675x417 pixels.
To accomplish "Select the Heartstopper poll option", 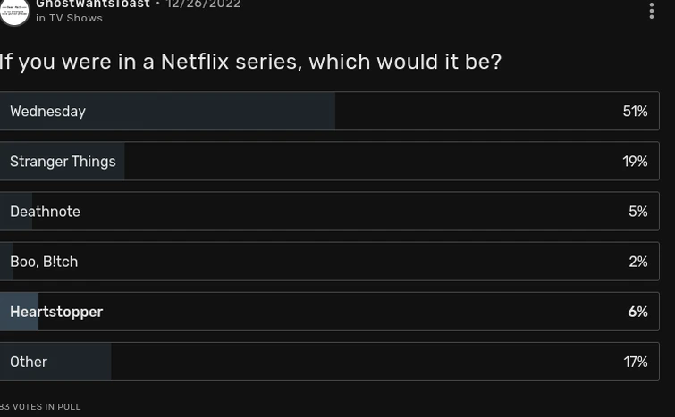I will 56,312.
